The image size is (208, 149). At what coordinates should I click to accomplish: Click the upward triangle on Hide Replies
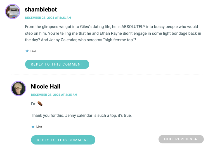click(196, 139)
